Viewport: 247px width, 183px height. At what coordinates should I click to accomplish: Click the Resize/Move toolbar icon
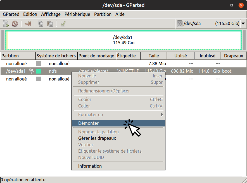point(28,24)
